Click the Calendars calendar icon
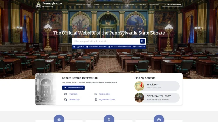This screenshot has width=218, height=122. [x=66, y=94]
